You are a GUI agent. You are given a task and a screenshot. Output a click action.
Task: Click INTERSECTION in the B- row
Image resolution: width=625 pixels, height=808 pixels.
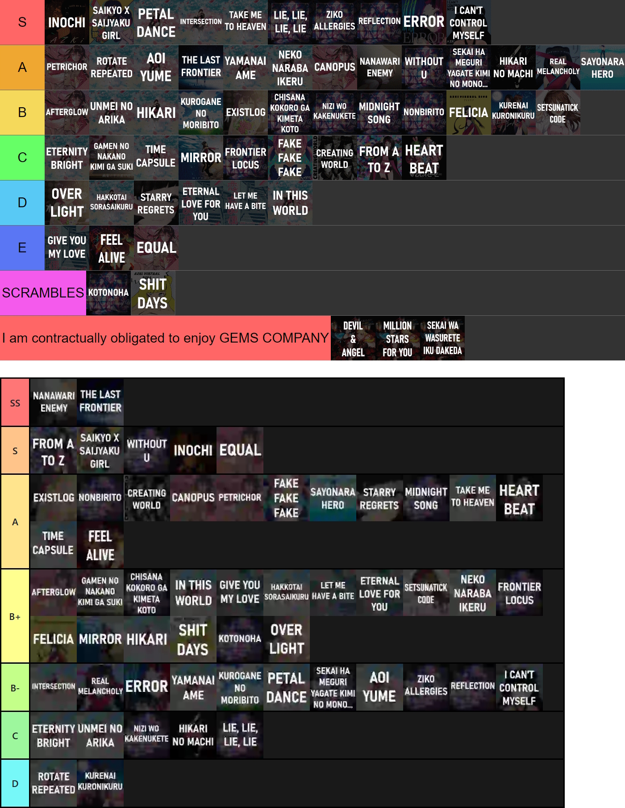(x=54, y=687)
